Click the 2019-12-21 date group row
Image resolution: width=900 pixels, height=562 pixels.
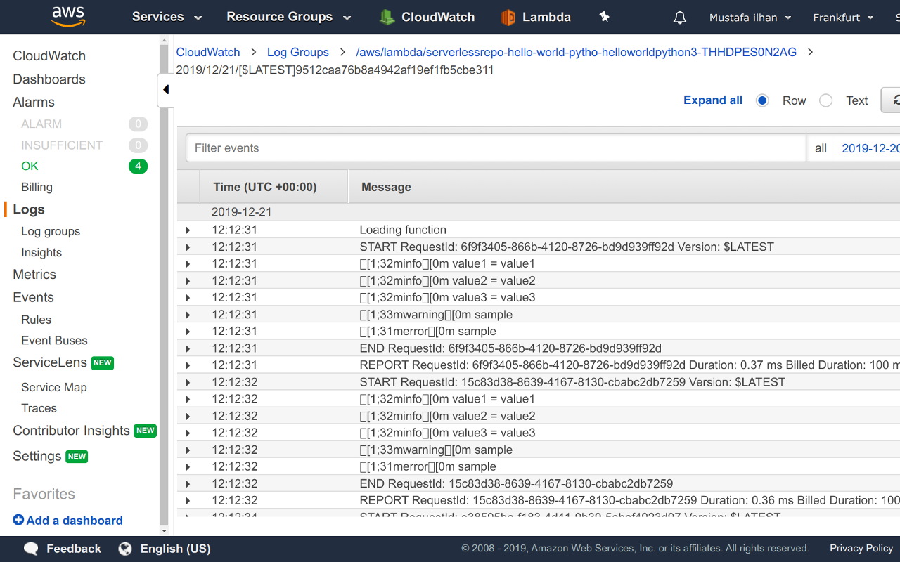pos(539,212)
